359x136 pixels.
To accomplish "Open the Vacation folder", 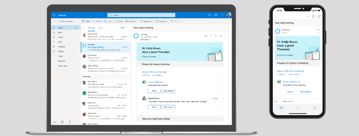I will [x=62, y=61].
